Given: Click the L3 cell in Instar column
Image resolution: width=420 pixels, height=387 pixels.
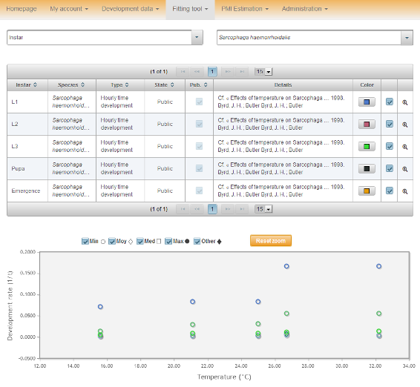Looking at the screenshot, I should point(27,146).
